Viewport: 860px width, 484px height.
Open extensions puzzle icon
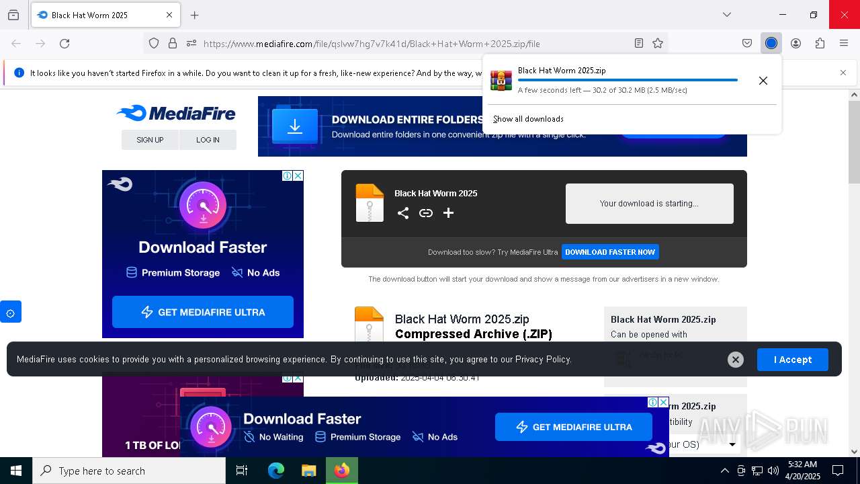click(820, 44)
